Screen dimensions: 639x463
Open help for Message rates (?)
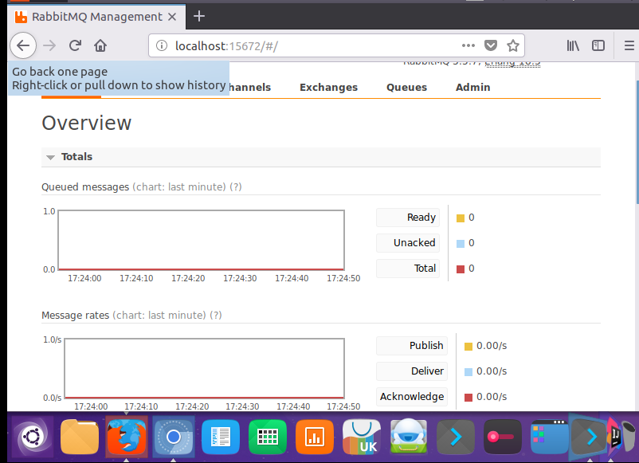(x=216, y=316)
